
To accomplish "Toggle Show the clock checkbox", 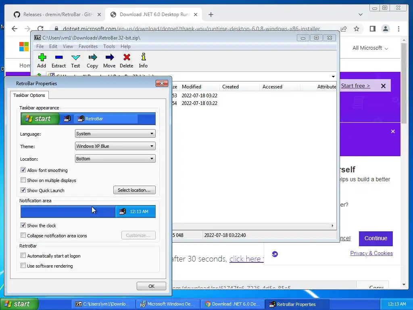I will pyautogui.click(x=23, y=225).
